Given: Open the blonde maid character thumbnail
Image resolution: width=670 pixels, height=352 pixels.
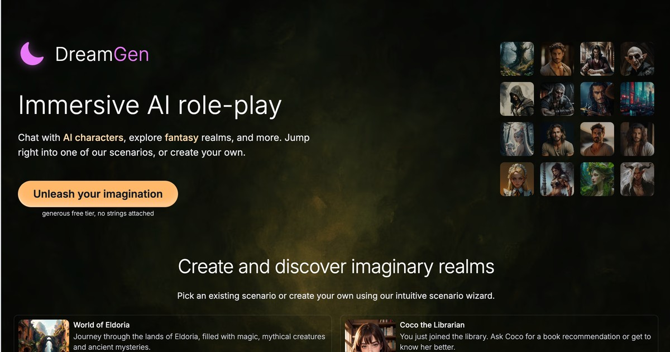Looking at the screenshot, I should point(517,179).
